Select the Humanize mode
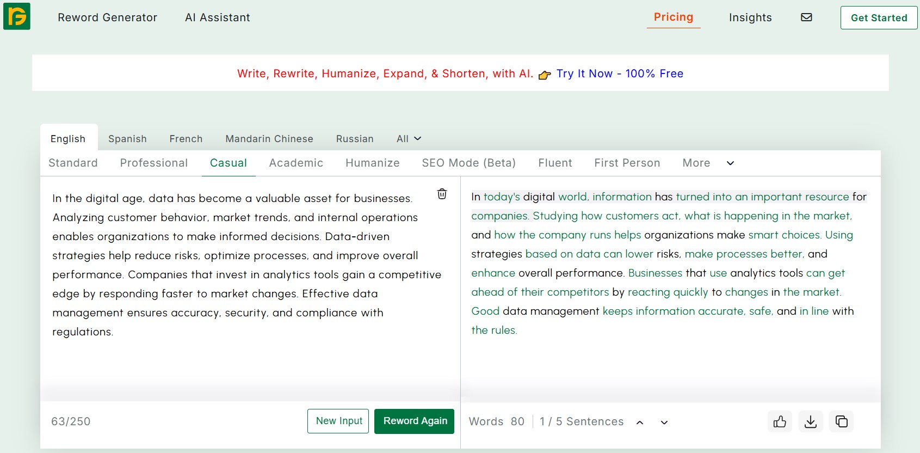 point(373,163)
